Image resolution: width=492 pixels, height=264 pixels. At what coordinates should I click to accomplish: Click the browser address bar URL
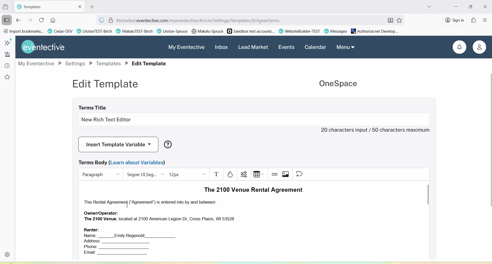[x=198, y=21]
